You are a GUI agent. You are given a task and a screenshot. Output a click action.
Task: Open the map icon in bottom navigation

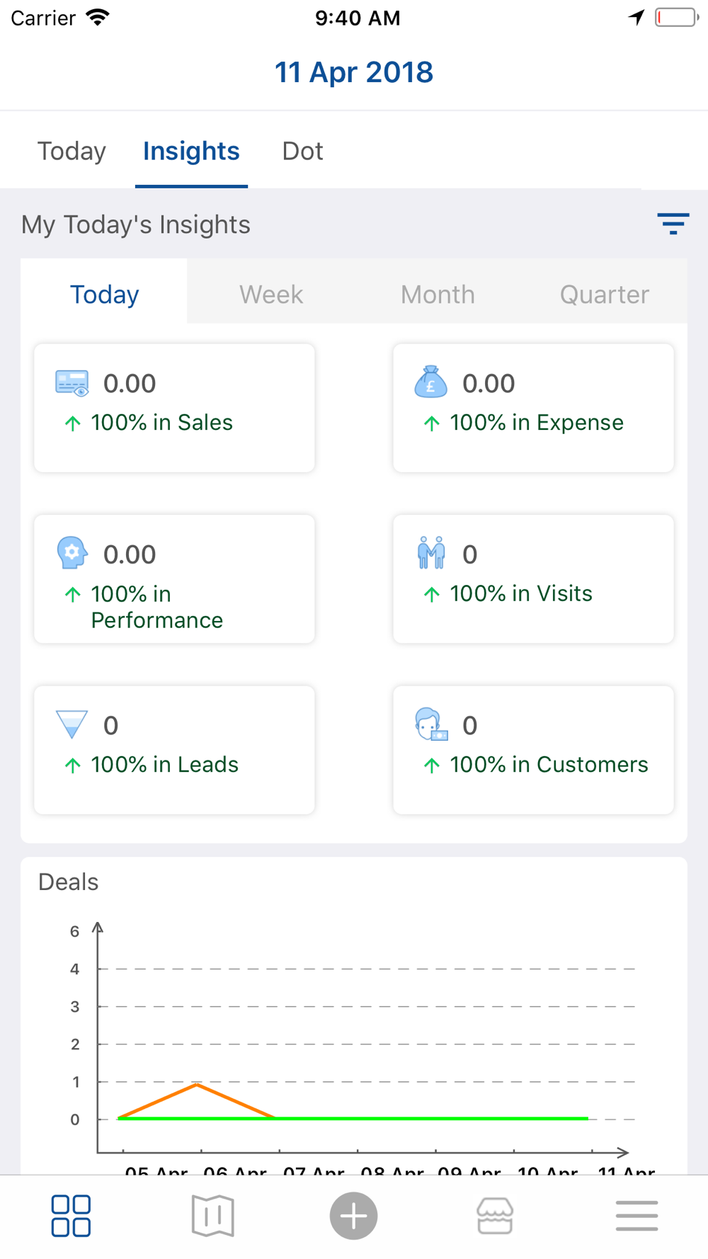click(x=212, y=1216)
